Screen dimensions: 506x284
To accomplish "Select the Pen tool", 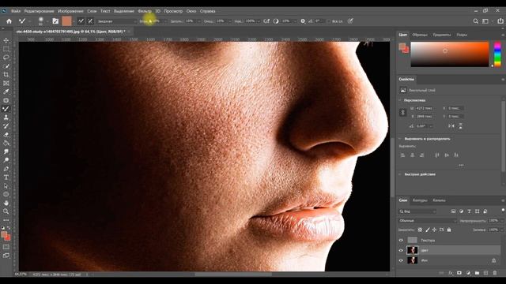I will click(x=6, y=169).
